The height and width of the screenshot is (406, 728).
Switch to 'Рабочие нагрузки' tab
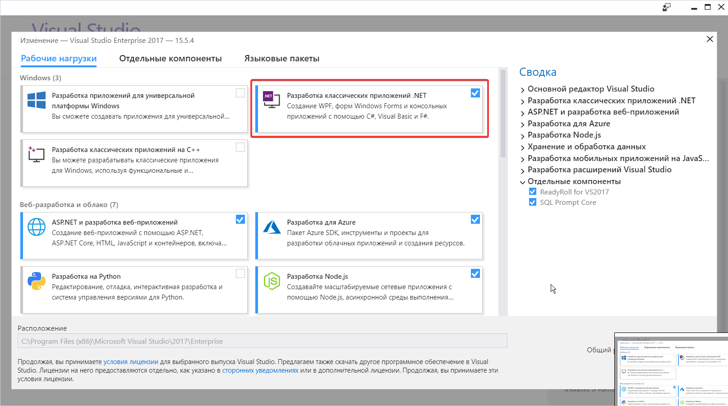pos(59,58)
